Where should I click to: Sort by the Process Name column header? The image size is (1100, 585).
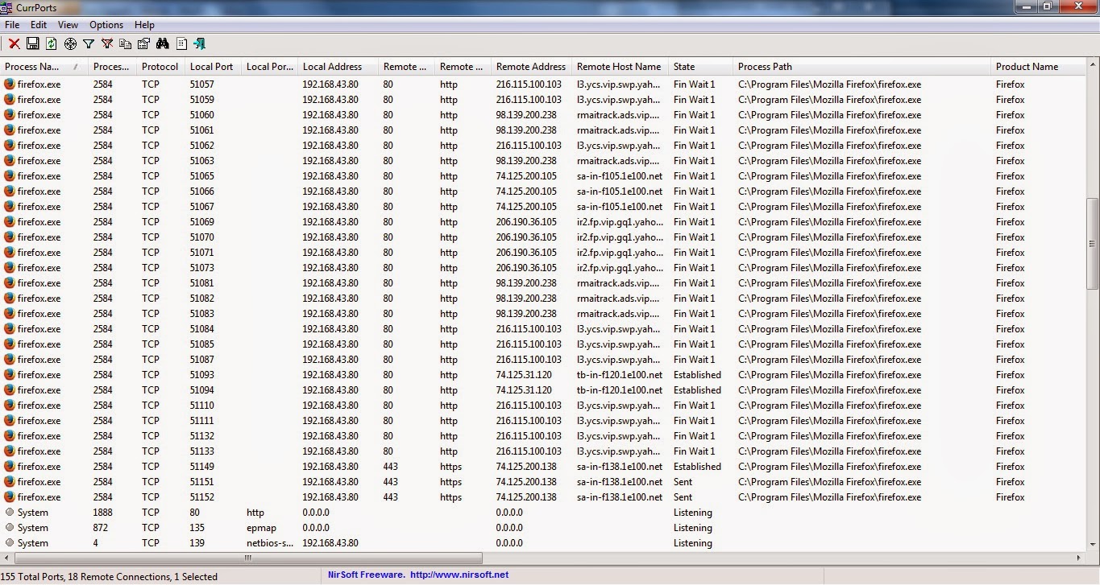click(x=44, y=67)
